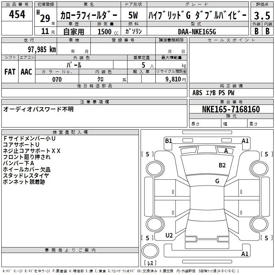The width and height of the screenshot is (275, 275).
Task: Click color number 070
Action: click(57, 79)
